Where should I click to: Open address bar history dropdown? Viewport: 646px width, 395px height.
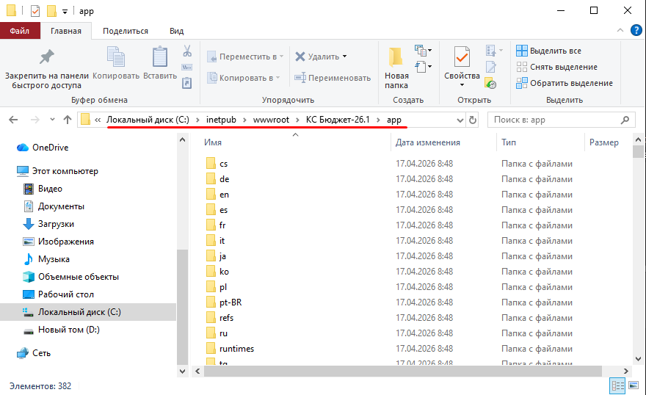pos(460,120)
